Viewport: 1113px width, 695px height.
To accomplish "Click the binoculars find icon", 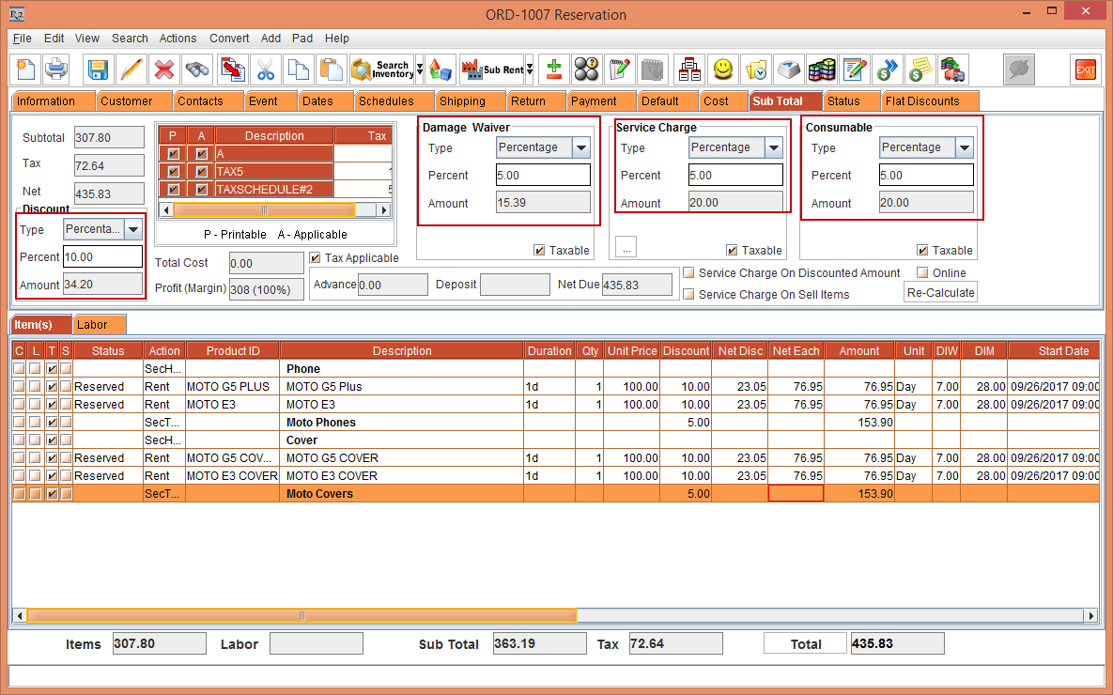I will 196,69.
